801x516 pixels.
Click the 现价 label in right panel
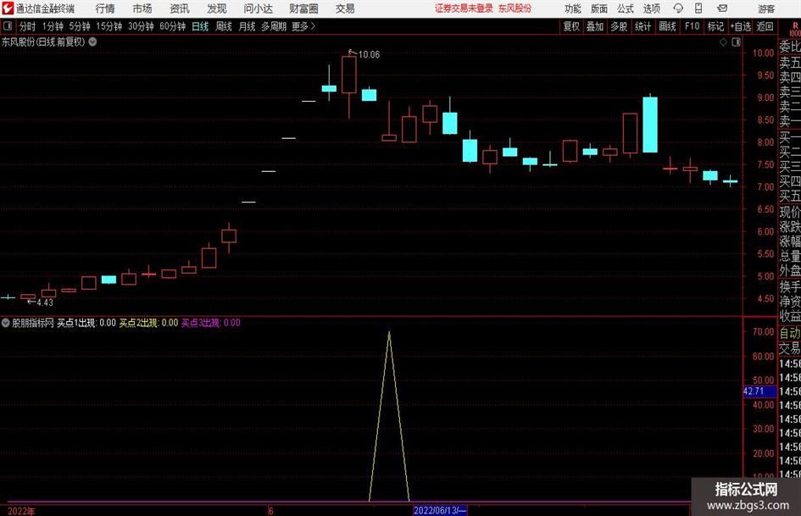[790, 212]
